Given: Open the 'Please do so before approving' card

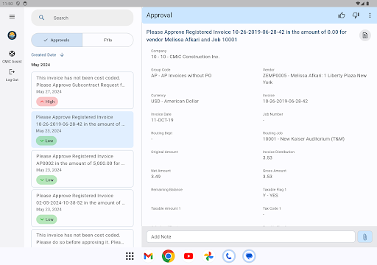Looking at the screenshot, I should [x=82, y=239].
